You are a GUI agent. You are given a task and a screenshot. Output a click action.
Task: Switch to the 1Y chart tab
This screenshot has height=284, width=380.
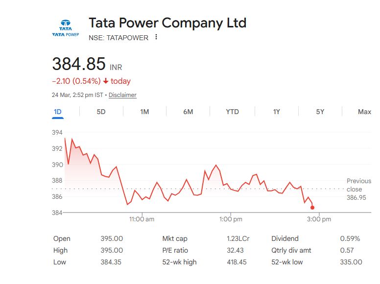pyautogui.click(x=277, y=112)
